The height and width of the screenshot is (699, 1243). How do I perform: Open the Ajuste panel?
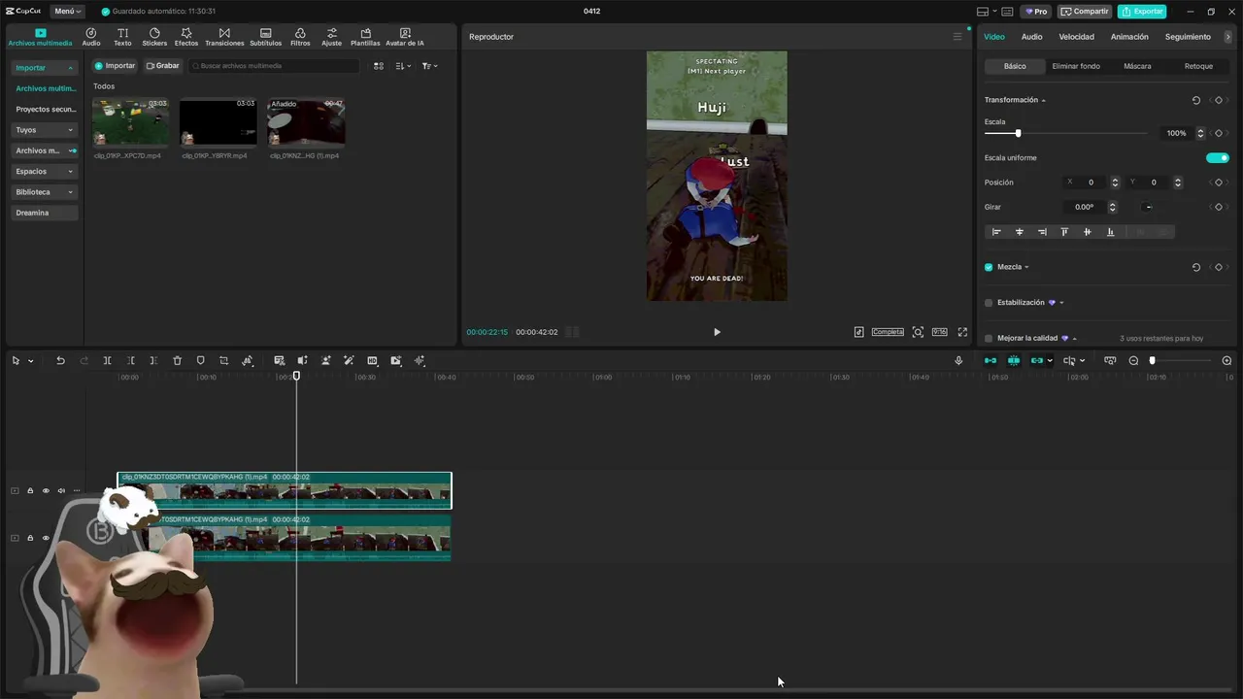coord(332,37)
